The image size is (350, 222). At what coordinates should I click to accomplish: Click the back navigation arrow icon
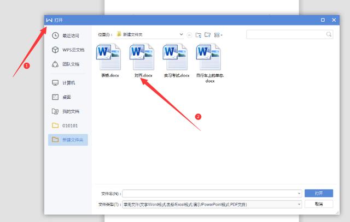(x=189, y=35)
